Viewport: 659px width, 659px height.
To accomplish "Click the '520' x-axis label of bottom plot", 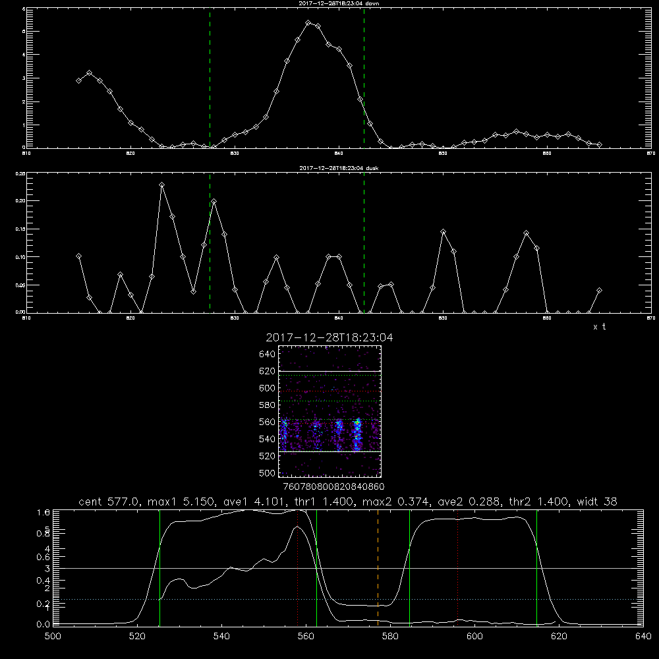I will point(138,637).
